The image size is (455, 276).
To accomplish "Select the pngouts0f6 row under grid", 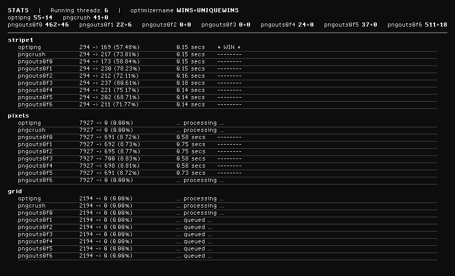I will click(35, 256).
